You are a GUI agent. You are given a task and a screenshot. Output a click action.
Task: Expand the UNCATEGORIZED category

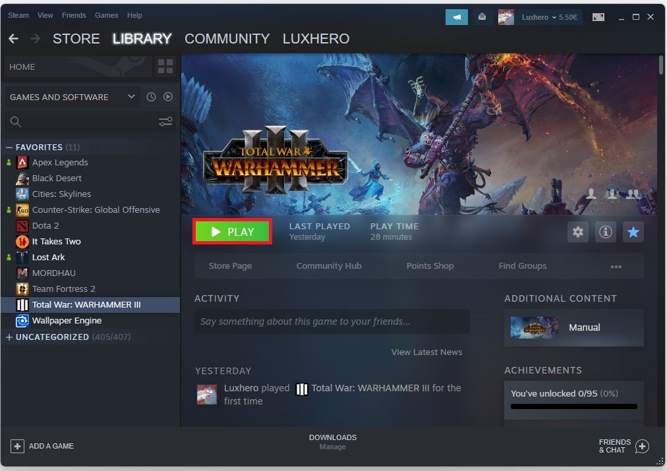click(x=9, y=337)
